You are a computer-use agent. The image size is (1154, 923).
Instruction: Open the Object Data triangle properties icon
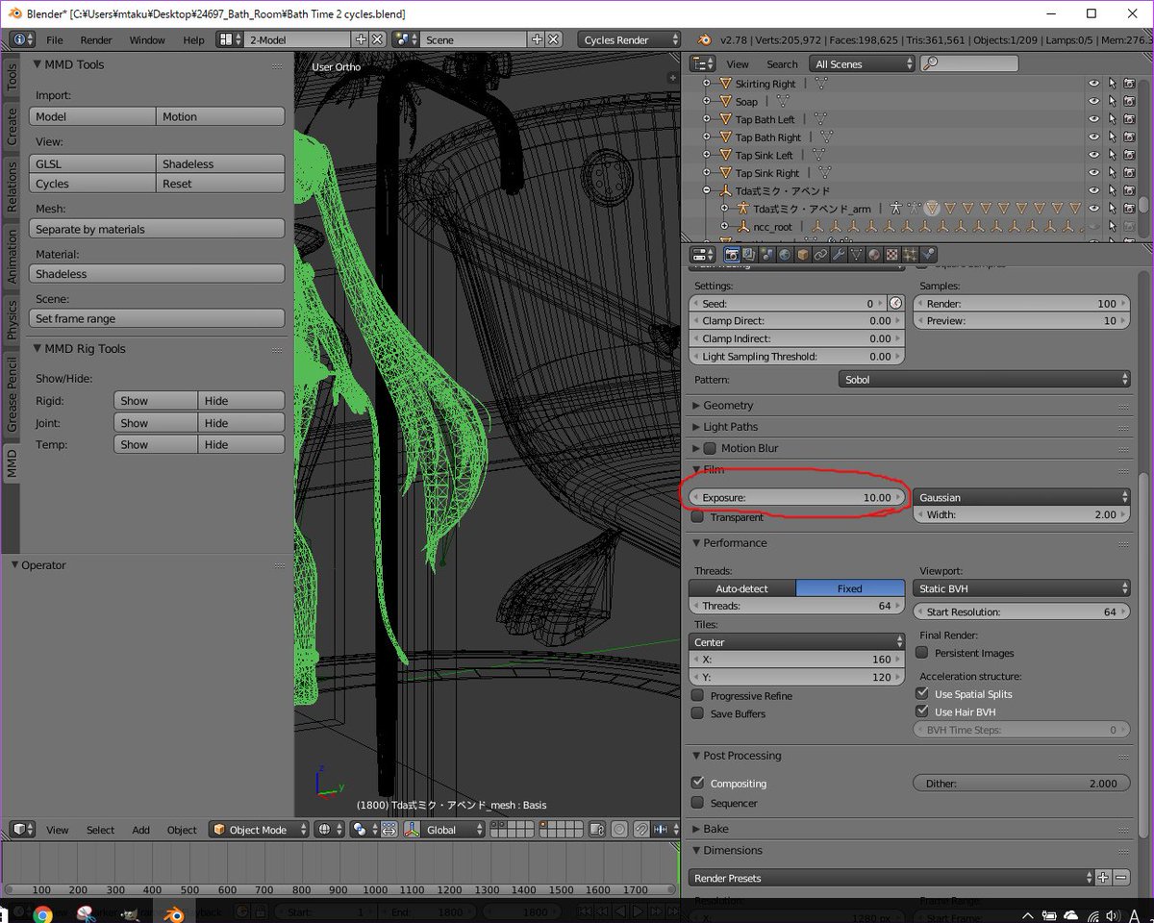tap(857, 255)
